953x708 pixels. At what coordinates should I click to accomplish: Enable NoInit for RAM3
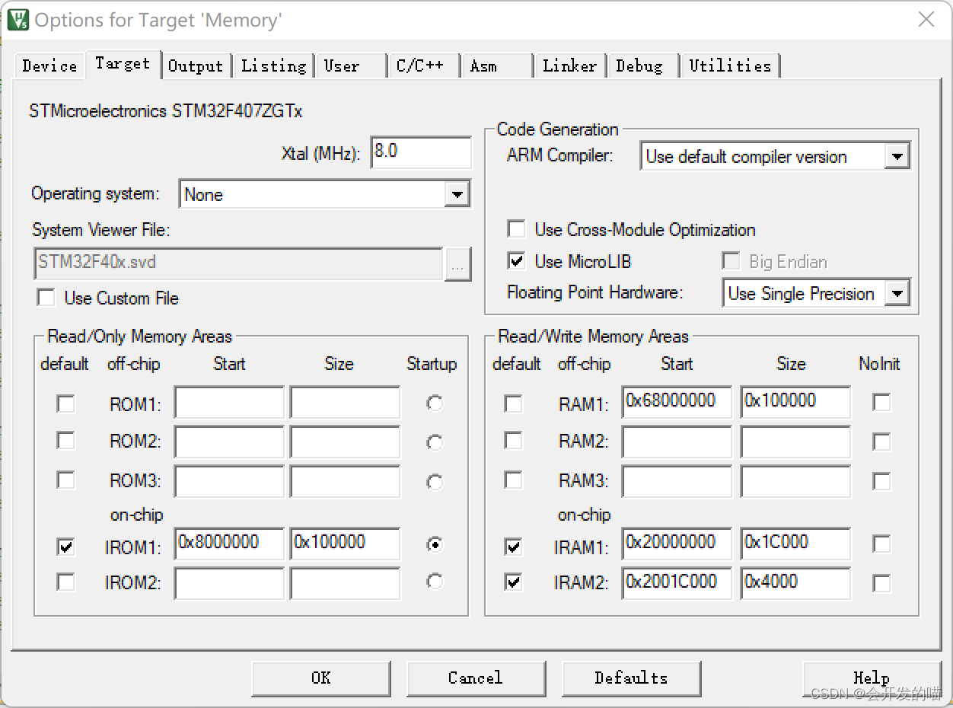881,480
